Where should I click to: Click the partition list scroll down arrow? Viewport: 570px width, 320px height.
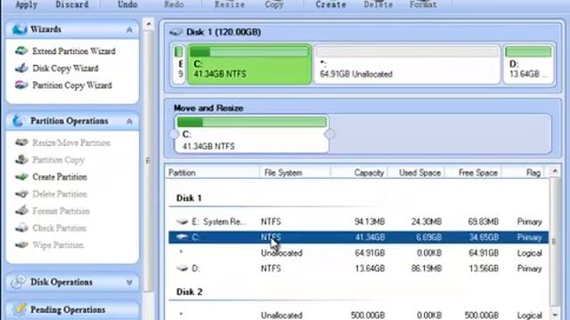555,315
